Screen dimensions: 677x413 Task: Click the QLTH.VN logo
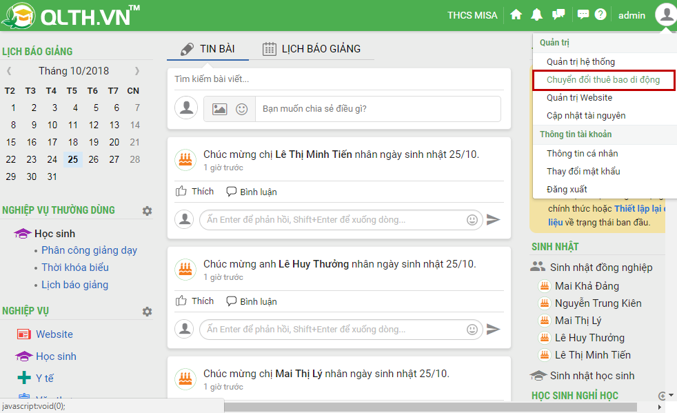point(70,16)
